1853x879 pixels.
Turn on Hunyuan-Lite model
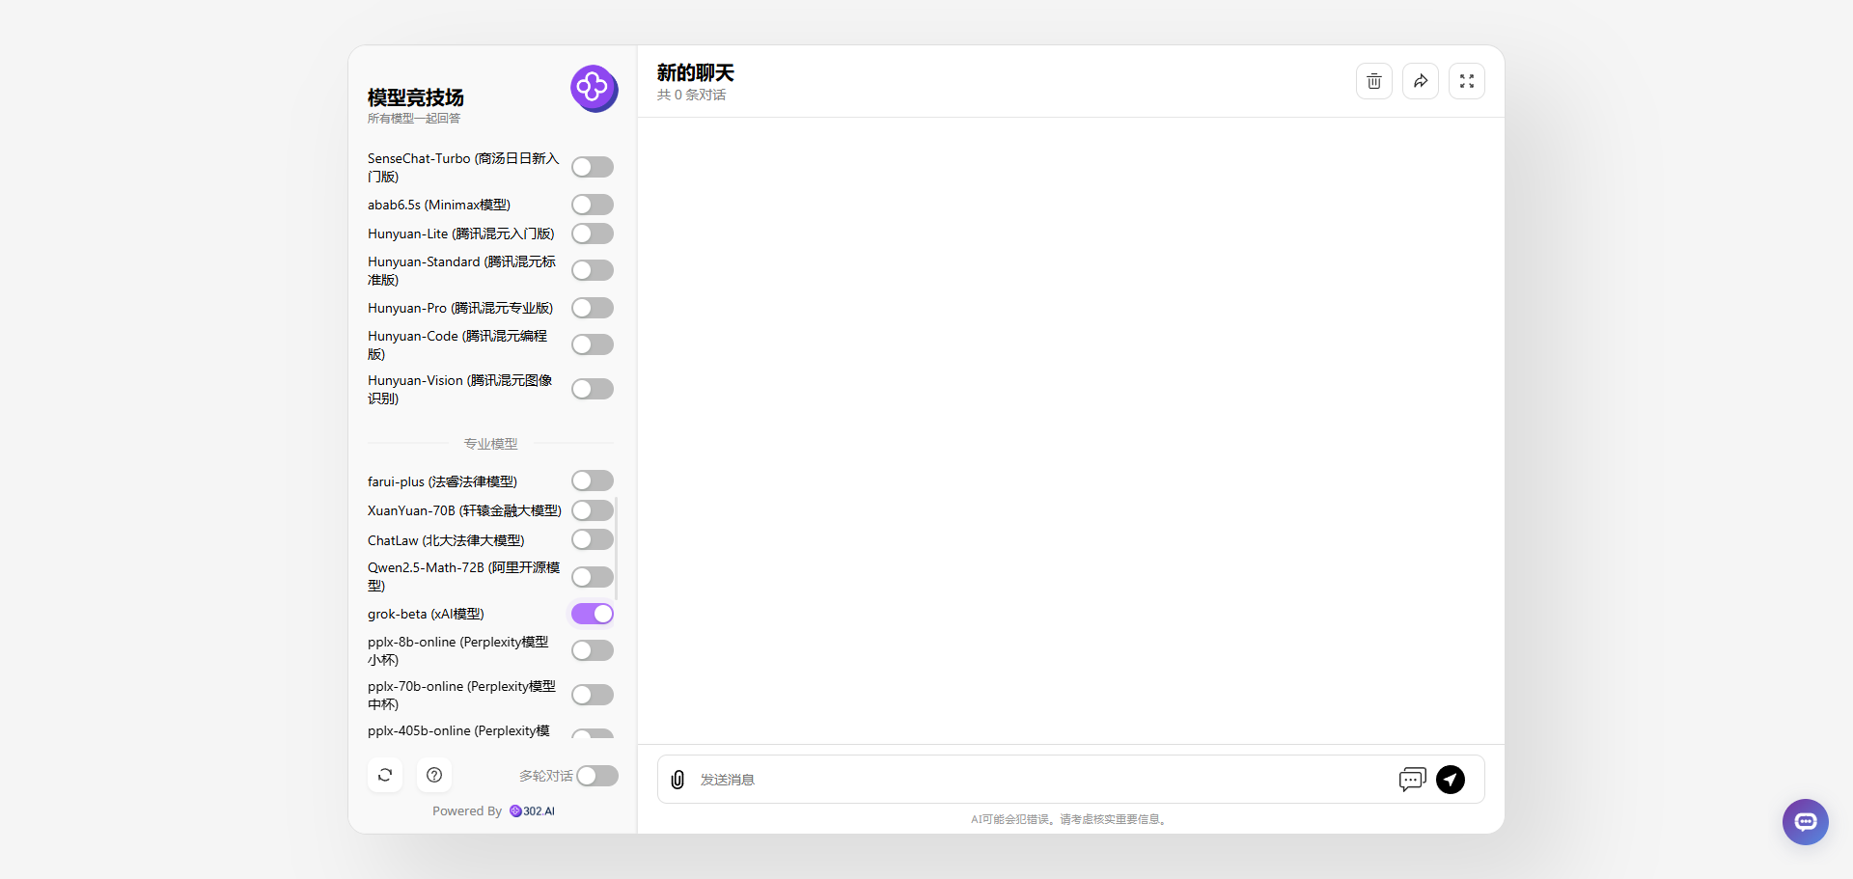(x=593, y=233)
